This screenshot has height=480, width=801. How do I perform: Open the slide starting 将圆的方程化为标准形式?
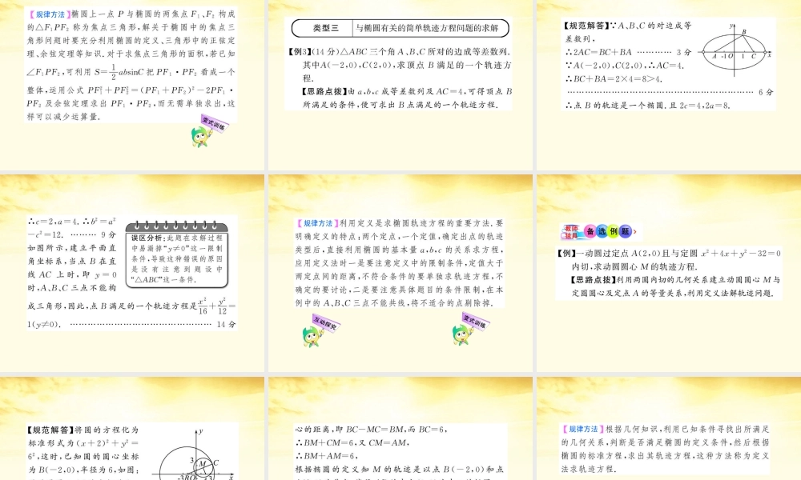pyautogui.click(x=132, y=429)
